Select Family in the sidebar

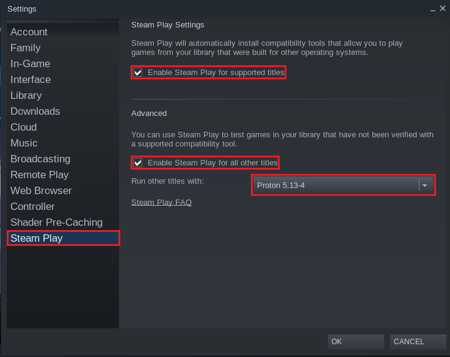coord(25,48)
